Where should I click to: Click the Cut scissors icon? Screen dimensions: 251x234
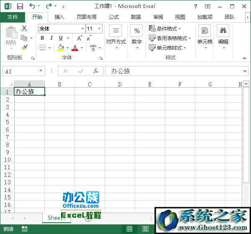click(x=24, y=28)
